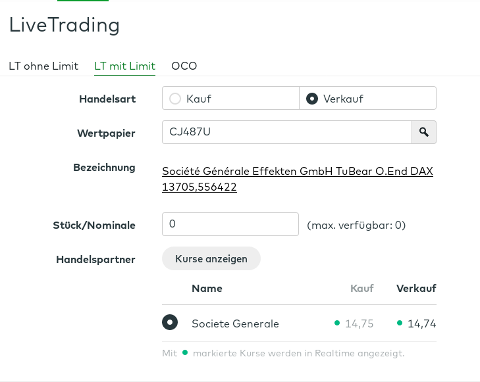
Task: Open the OCO tab
Action: 184,66
